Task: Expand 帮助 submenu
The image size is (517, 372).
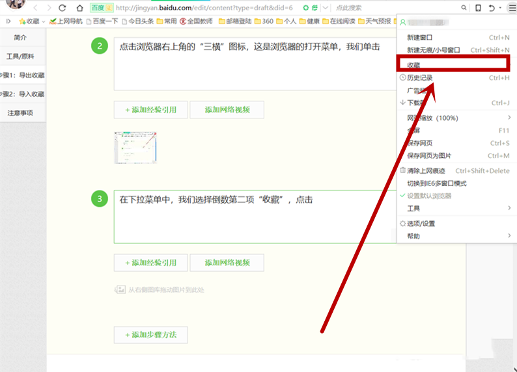Action: pyautogui.click(x=456, y=236)
